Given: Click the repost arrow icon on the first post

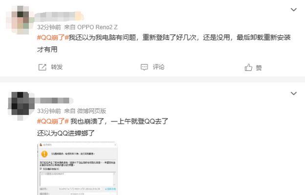Looking at the screenshot, I should [42, 67].
